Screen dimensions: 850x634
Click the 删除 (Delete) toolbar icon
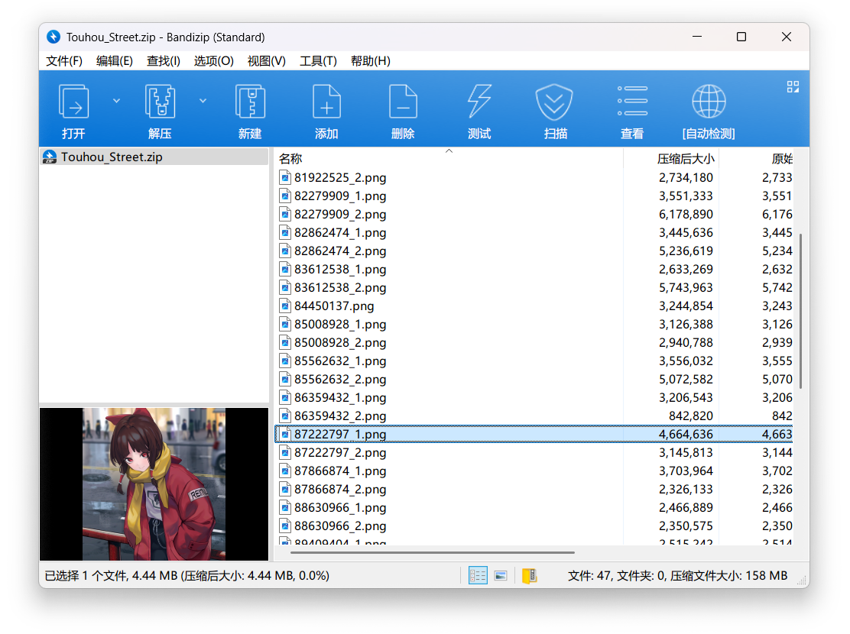point(403,103)
